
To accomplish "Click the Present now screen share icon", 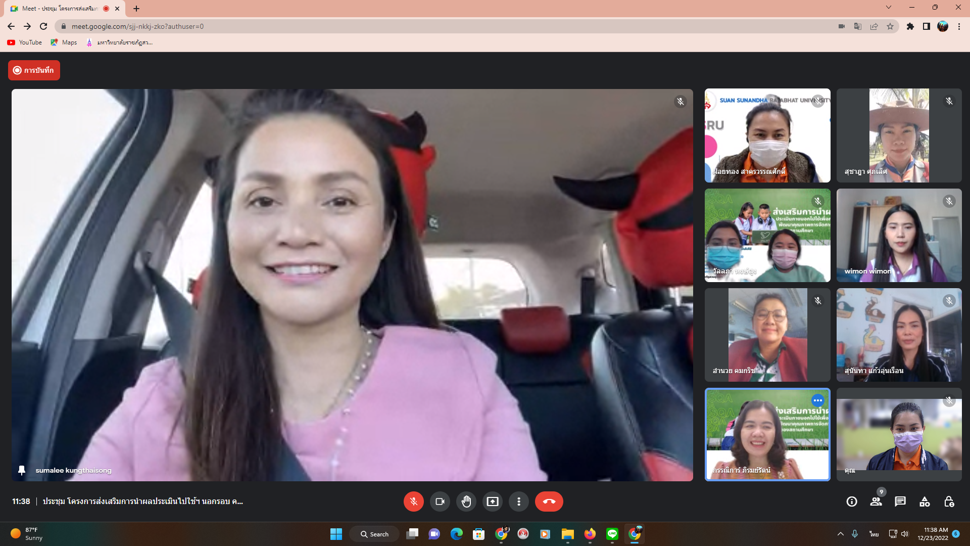I will [x=493, y=502].
